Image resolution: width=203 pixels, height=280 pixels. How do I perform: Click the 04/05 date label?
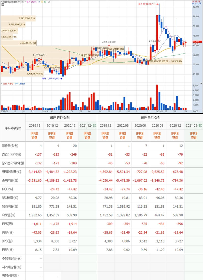196,111
